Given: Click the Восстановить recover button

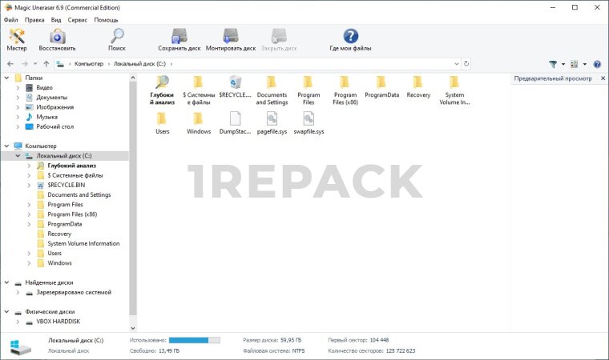Looking at the screenshot, I should (x=57, y=40).
